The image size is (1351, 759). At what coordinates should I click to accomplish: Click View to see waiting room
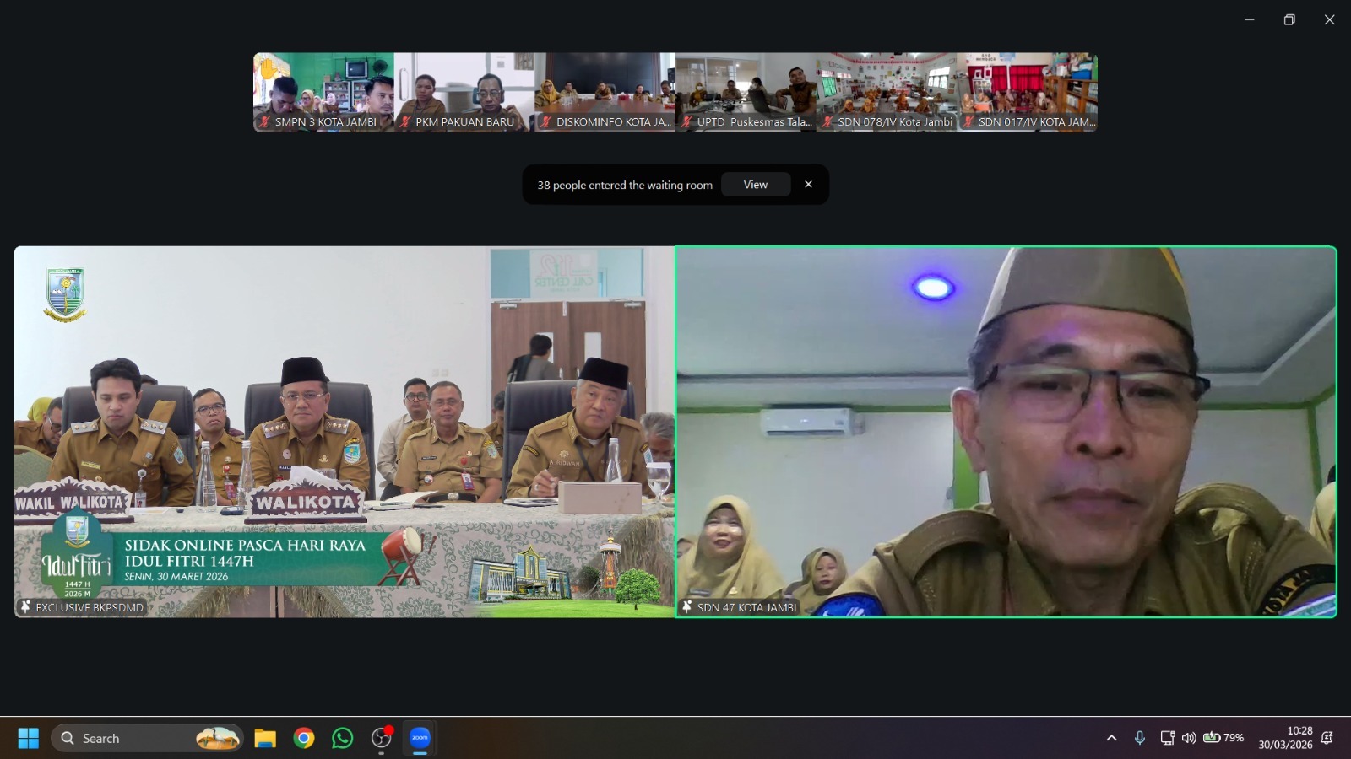click(x=755, y=185)
